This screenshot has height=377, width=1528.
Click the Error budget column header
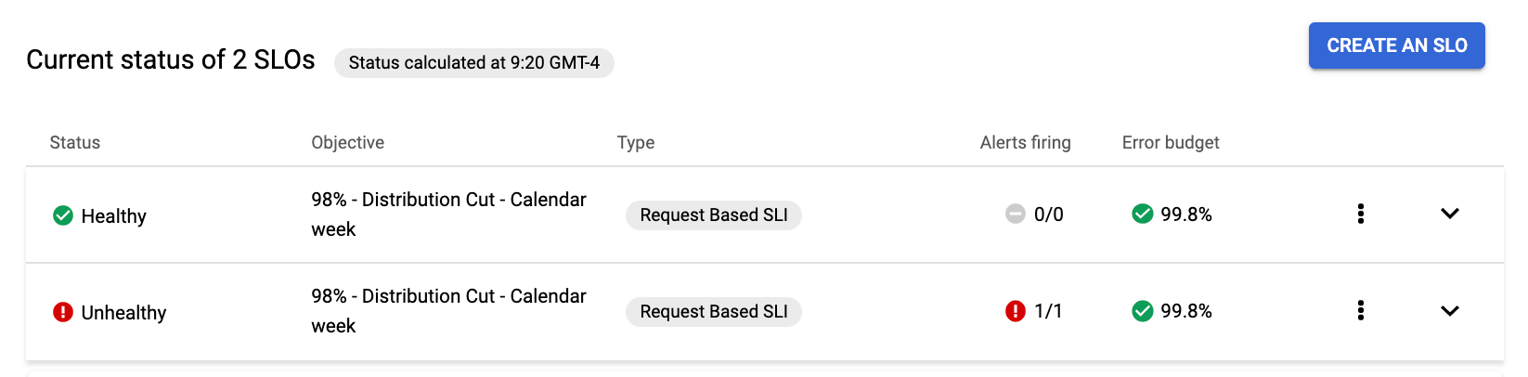point(1171,143)
